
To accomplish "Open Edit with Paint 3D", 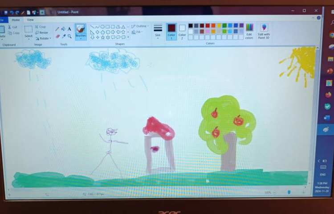I will click(x=264, y=30).
